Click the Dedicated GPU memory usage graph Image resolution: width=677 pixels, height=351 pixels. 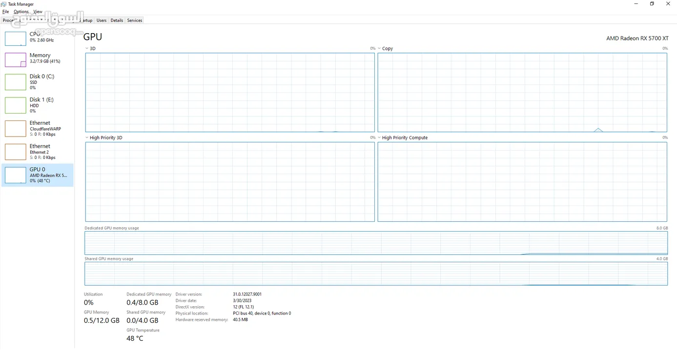point(376,243)
